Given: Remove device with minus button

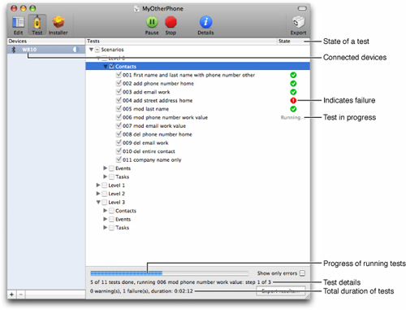Looking at the screenshot, I should tap(21, 295).
